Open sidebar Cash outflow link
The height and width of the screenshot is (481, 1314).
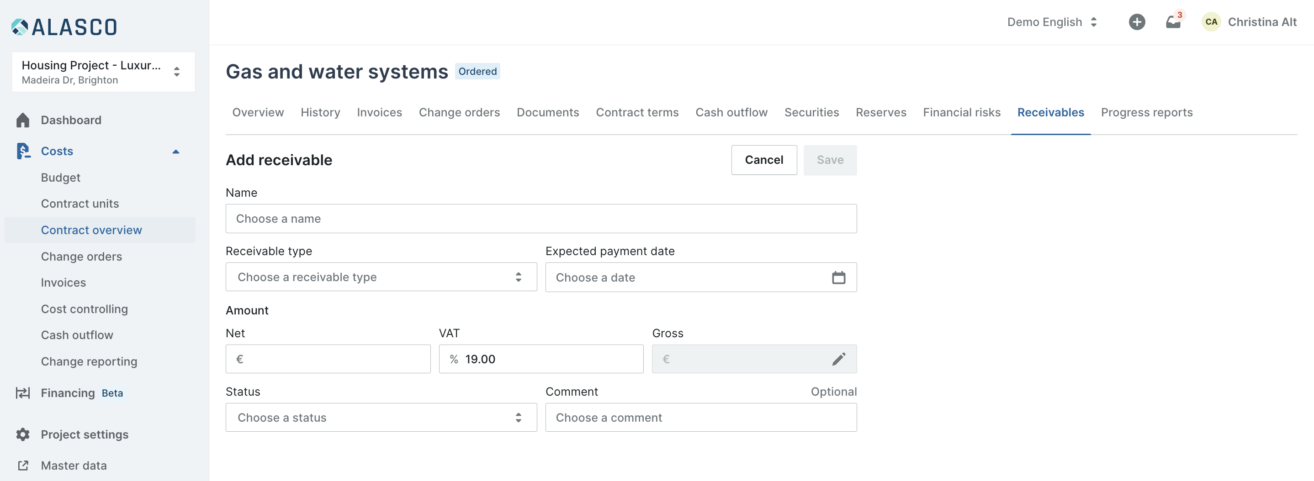(x=77, y=335)
